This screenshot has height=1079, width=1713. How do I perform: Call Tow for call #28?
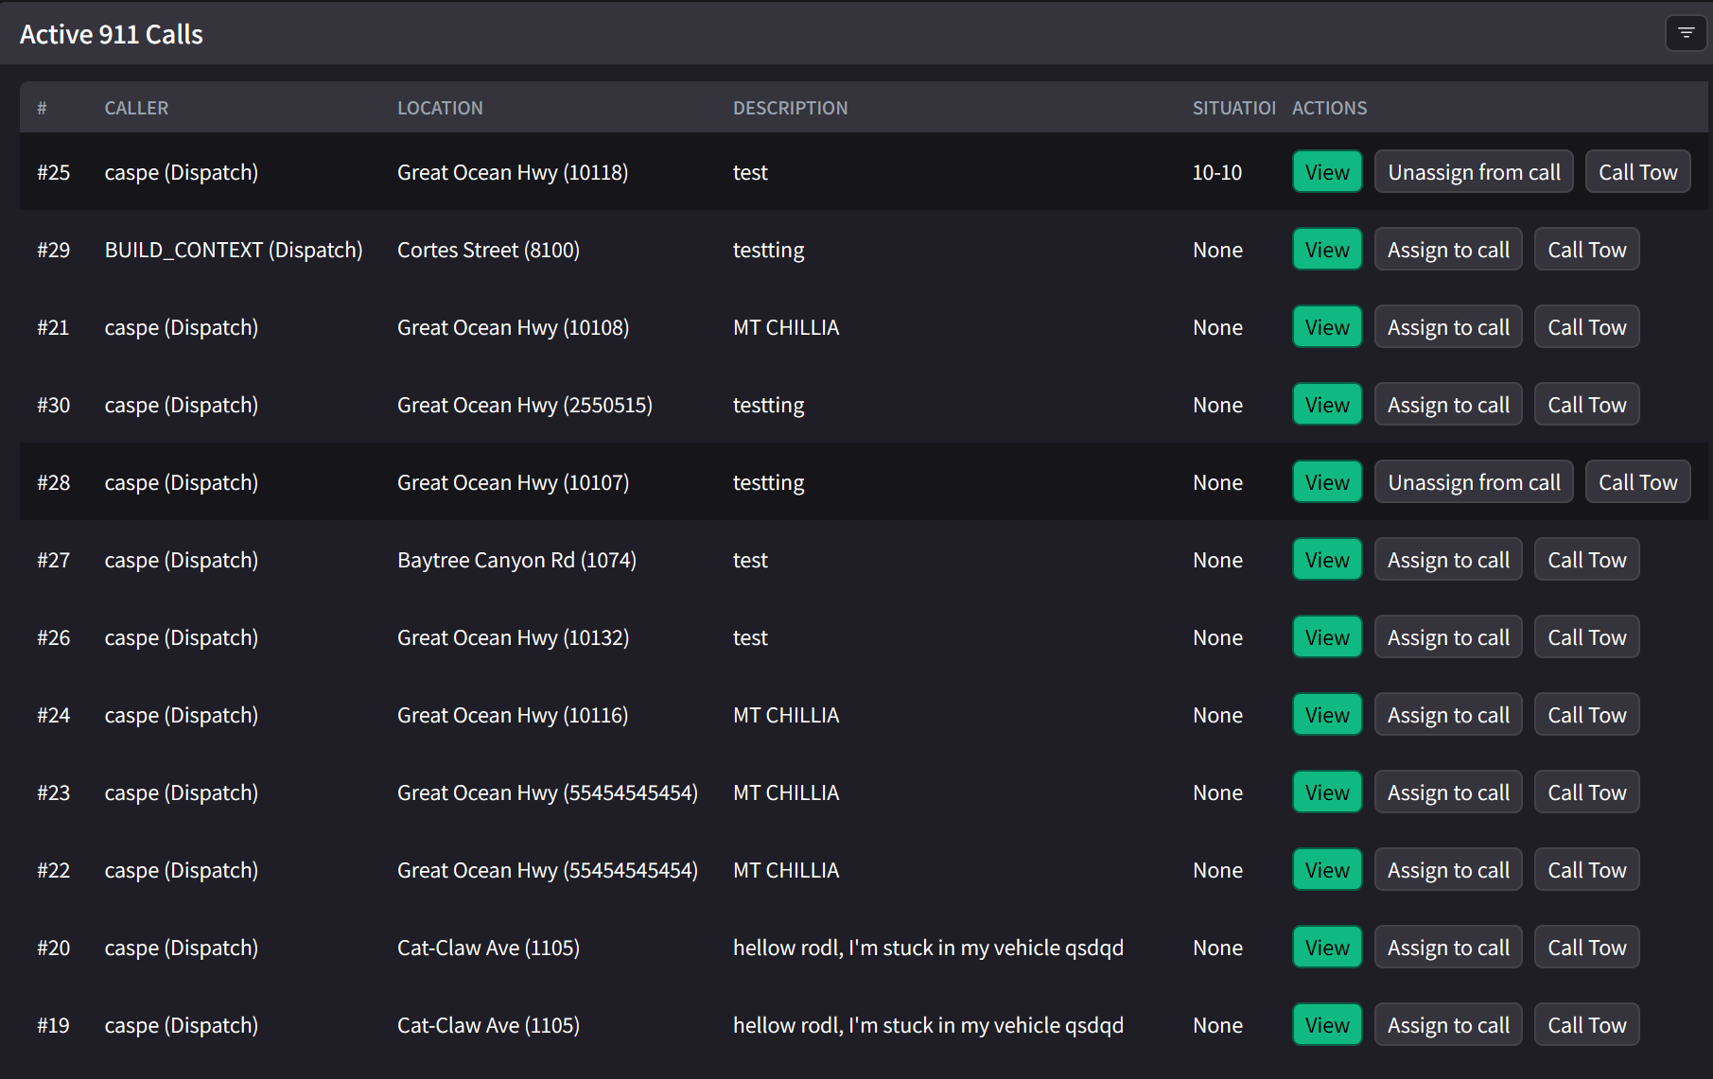[x=1637, y=481]
